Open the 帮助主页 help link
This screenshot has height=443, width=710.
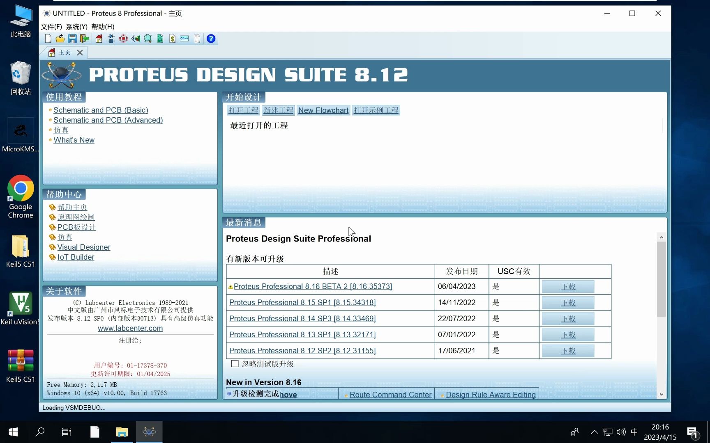pyautogui.click(x=72, y=207)
